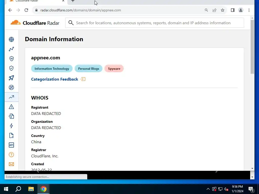
Task: Click the API icon in sidebar
Action: (11, 145)
